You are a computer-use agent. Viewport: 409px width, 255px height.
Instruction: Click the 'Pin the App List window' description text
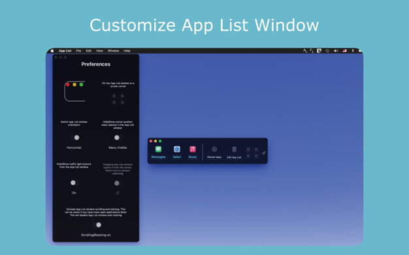(x=118, y=85)
